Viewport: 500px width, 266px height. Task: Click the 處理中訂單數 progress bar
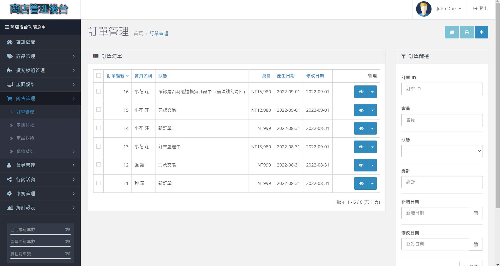point(40,247)
